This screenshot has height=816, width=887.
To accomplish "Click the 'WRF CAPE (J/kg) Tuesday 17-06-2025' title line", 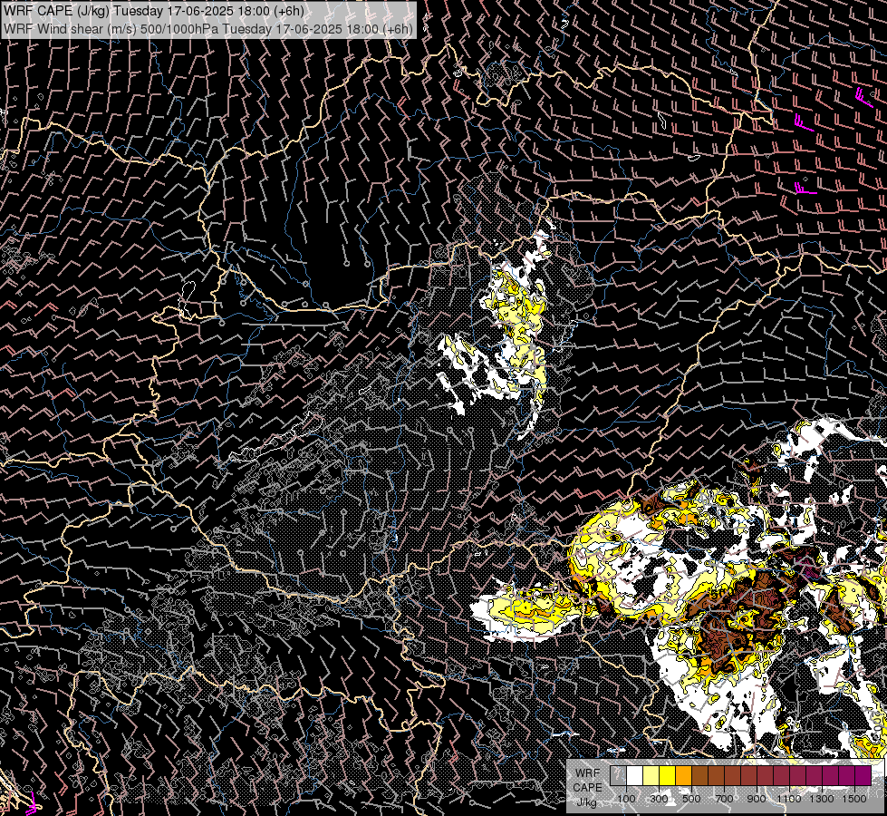I will [x=154, y=11].
